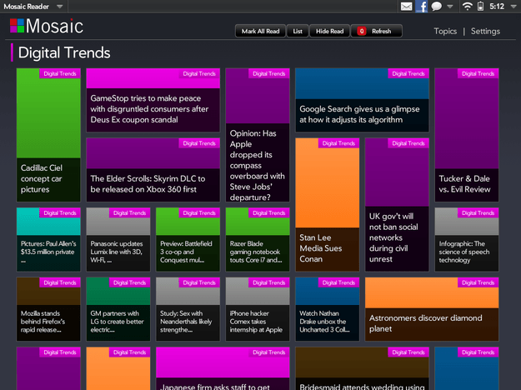Open the UK gov't social networks article
Image resolution: width=521 pixels, height=390 pixels.
click(x=397, y=205)
